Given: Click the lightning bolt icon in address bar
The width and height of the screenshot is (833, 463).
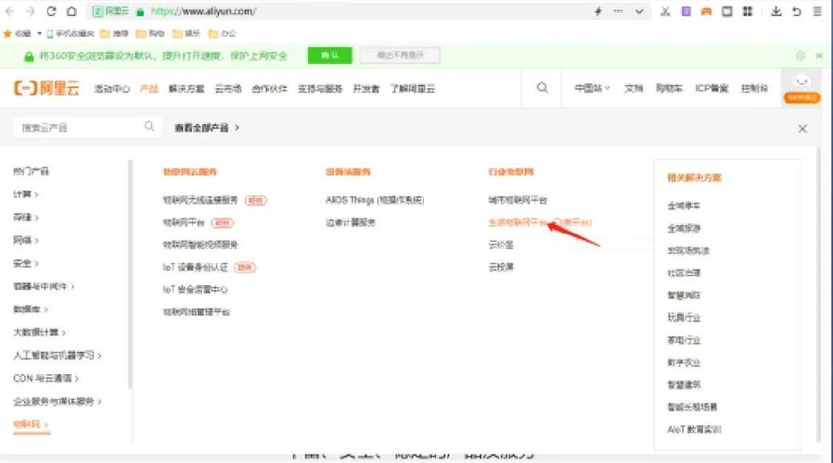Looking at the screenshot, I should 598,11.
